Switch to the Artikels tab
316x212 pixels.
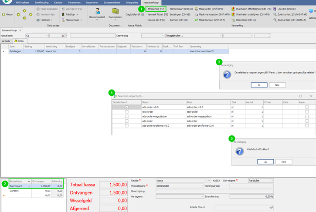6,41
